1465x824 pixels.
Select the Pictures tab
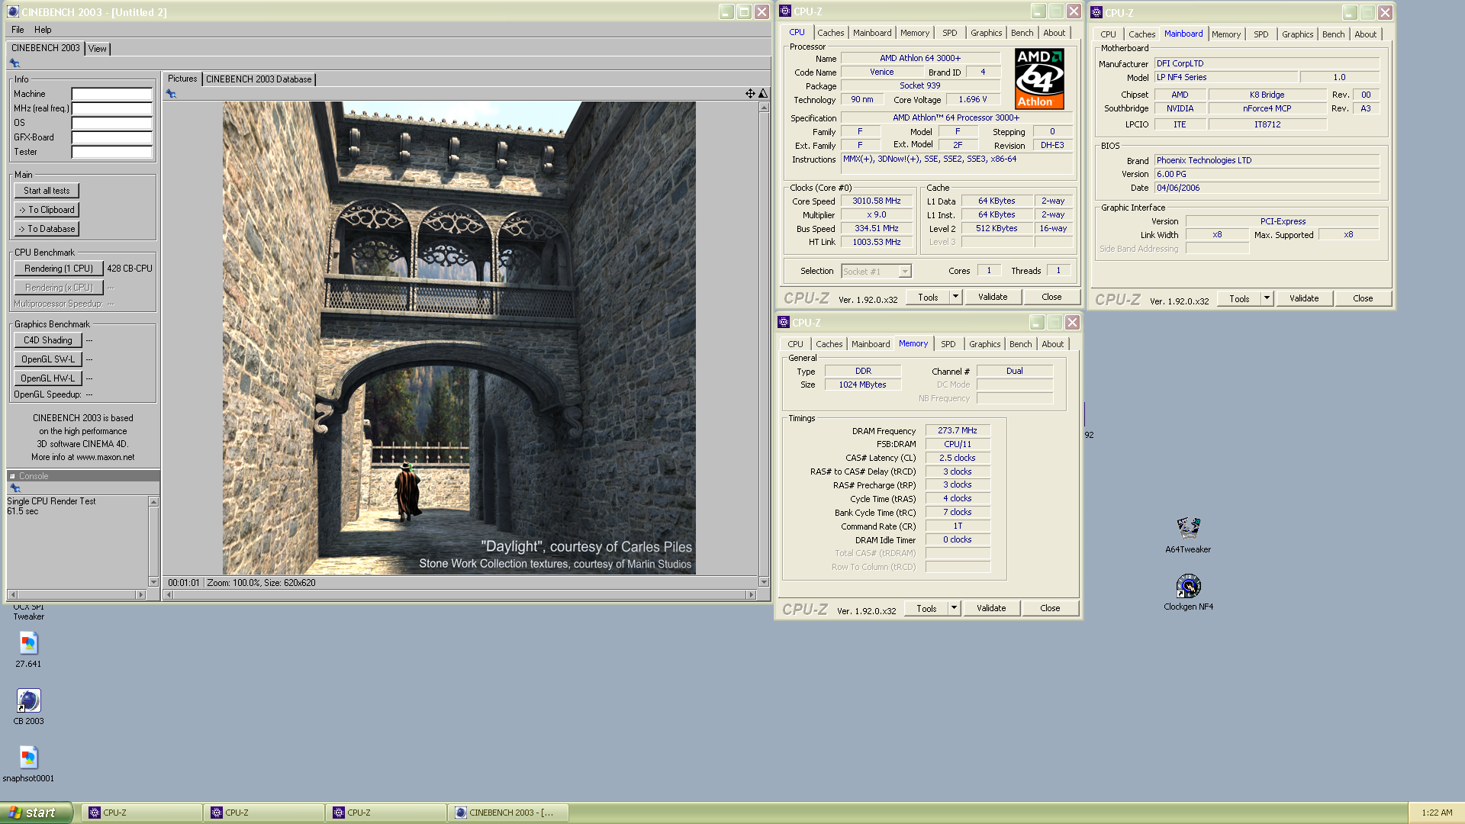pos(182,79)
